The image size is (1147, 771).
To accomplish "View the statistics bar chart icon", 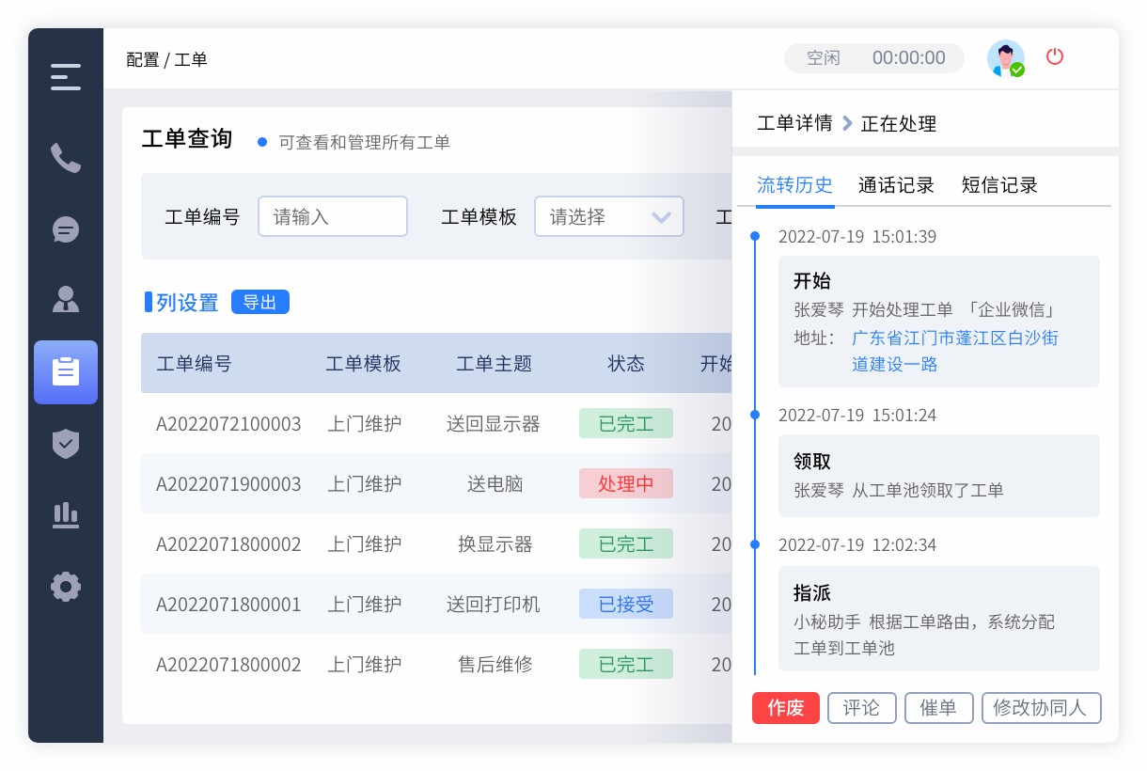I will point(65,515).
